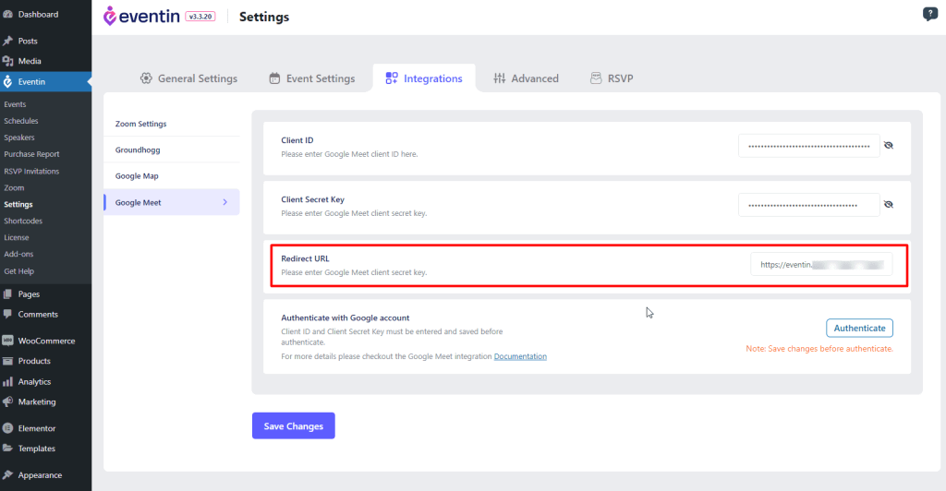Open Zoom Settings integration section
Image resolution: width=946 pixels, height=491 pixels.
pos(171,124)
